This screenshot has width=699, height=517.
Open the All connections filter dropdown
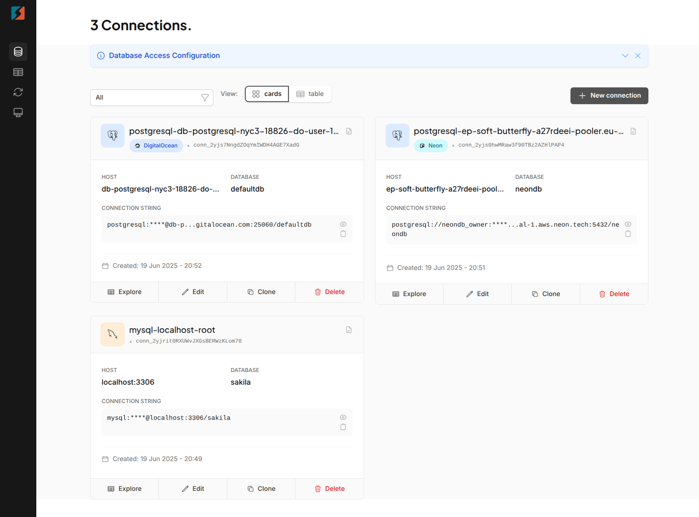pos(151,98)
